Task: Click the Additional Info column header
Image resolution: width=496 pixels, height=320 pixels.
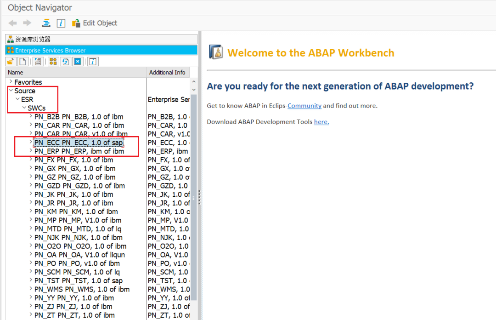Action: tap(168, 73)
